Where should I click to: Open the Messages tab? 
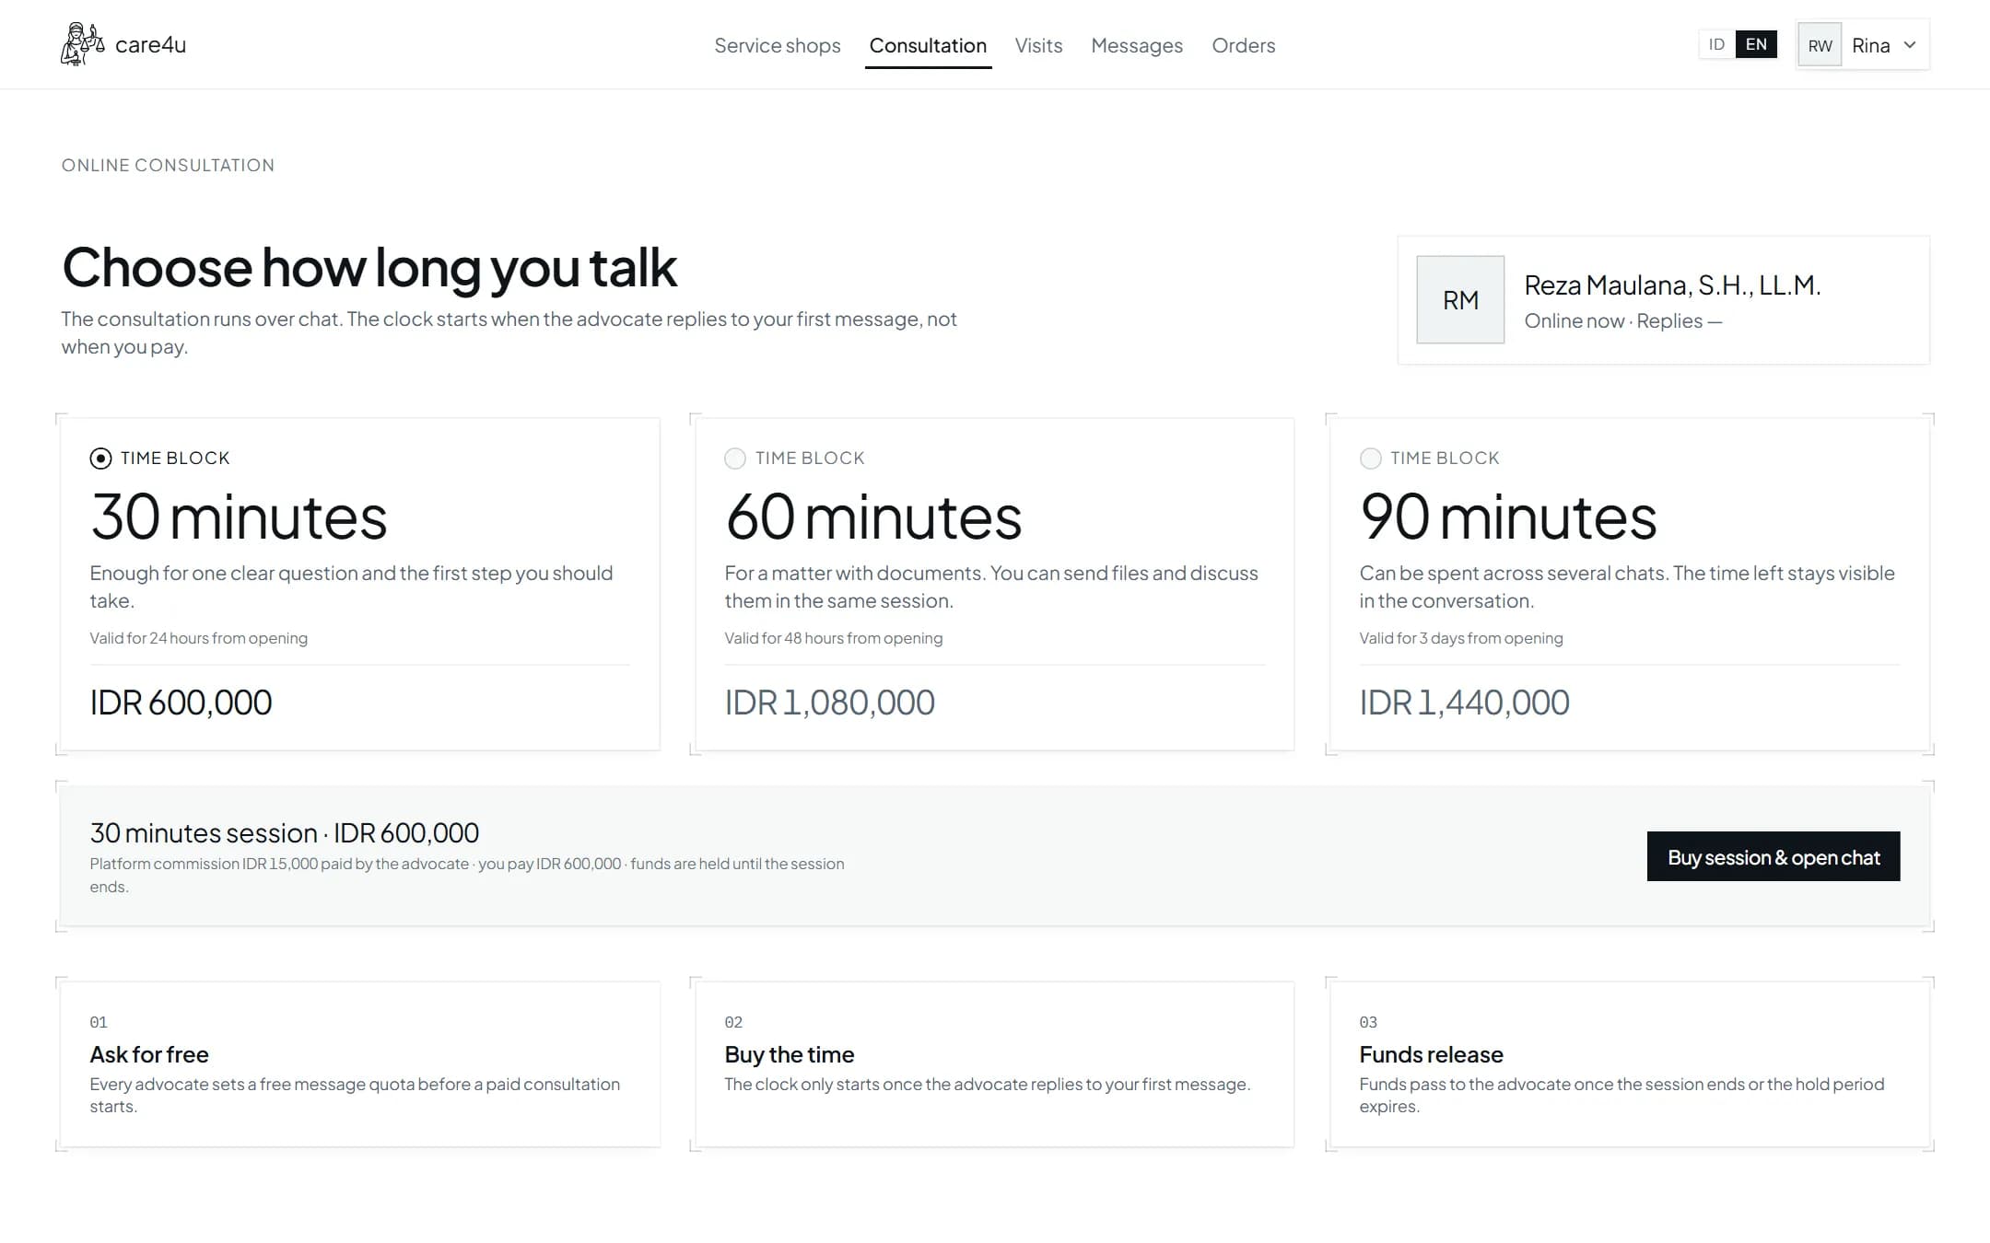point(1137,45)
